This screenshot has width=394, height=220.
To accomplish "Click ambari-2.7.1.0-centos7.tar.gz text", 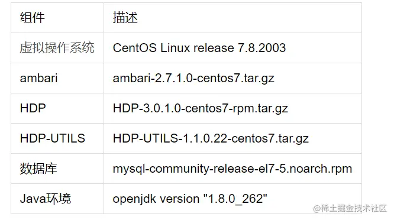I will pyautogui.click(x=193, y=78).
